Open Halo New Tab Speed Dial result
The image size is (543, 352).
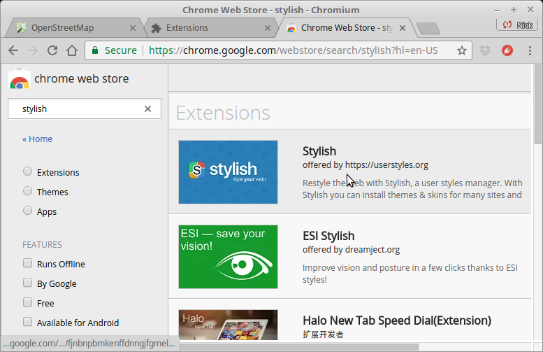coord(397,321)
